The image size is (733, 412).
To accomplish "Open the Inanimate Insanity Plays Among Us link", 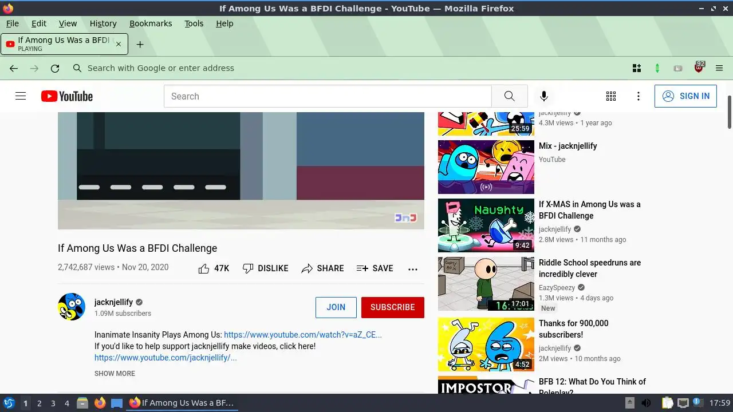I will (x=303, y=335).
